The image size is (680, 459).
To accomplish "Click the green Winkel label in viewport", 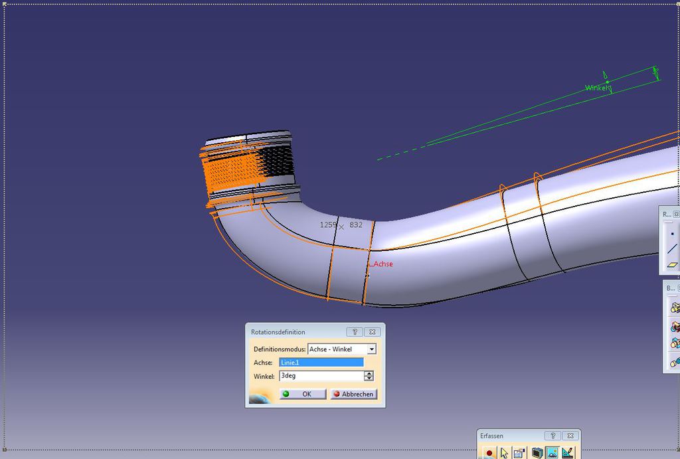I will click(x=596, y=88).
